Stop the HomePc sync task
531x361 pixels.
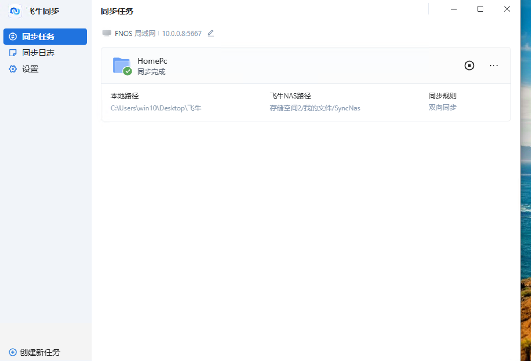point(469,65)
